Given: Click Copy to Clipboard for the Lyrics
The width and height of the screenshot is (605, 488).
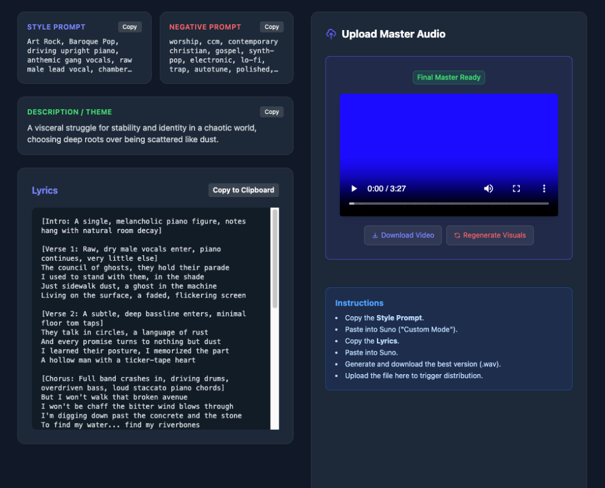Looking at the screenshot, I should click(243, 189).
